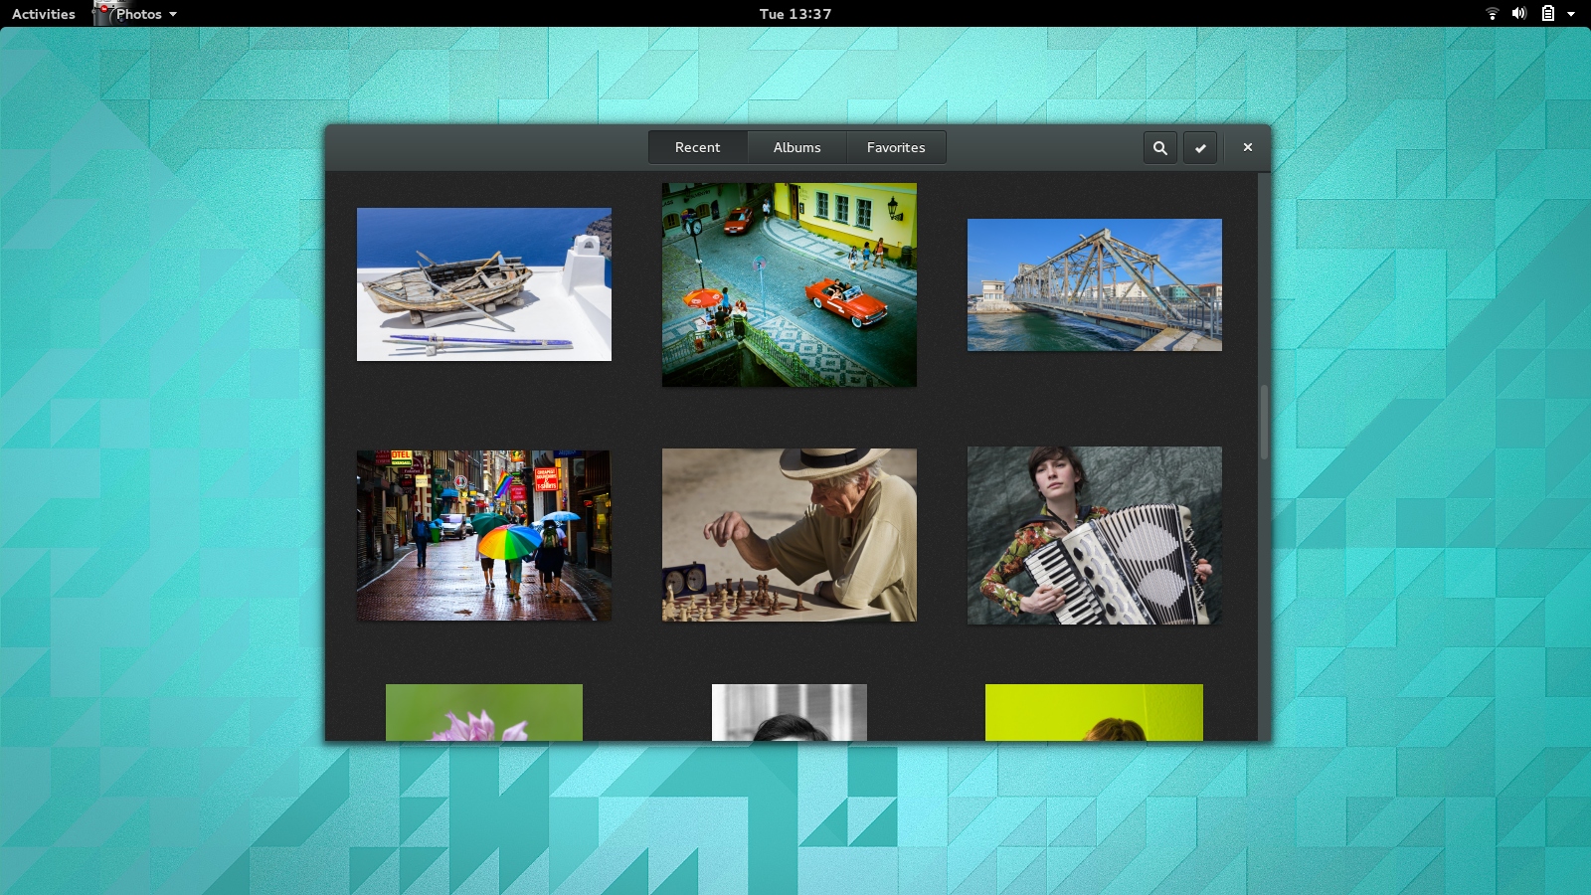Viewport: 1591px width, 895px height.
Task: Expand the system status menu arrow
Action: coord(1571,14)
